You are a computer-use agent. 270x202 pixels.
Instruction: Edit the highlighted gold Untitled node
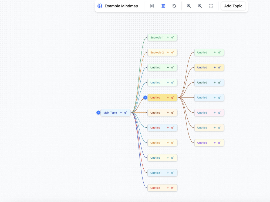172,97
